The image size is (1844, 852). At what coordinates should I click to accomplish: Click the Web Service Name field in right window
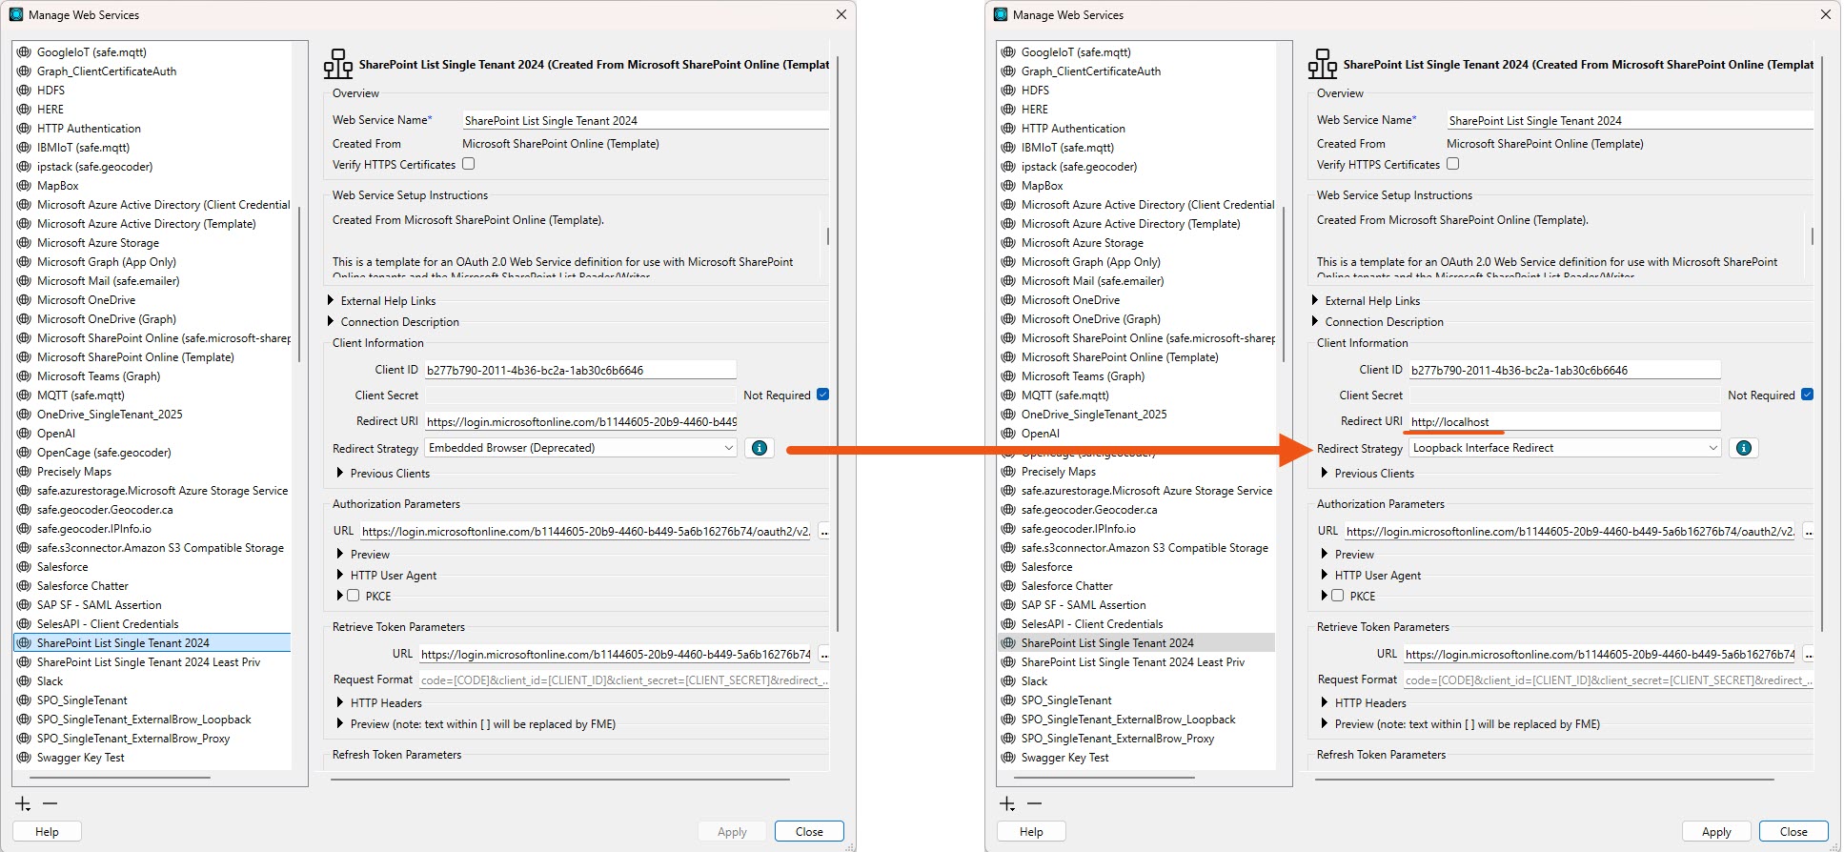pyautogui.click(x=1630, y=121)
